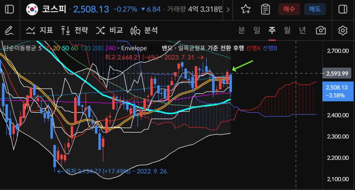Open chart settings gear icon
Viewport: 355px width, 190px height.
343,30
